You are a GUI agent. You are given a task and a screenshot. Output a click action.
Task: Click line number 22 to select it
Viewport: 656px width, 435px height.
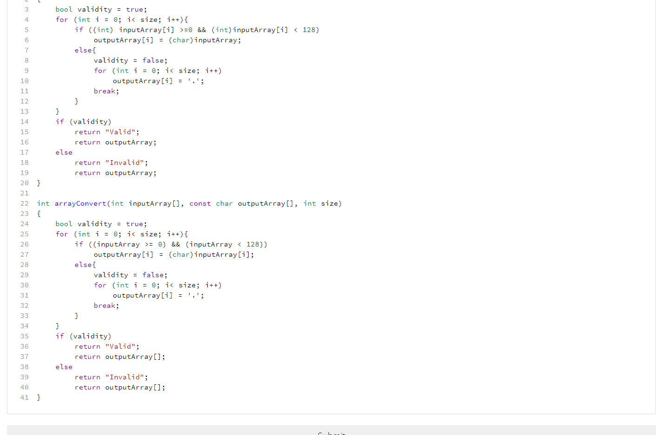tap(24, 203)
